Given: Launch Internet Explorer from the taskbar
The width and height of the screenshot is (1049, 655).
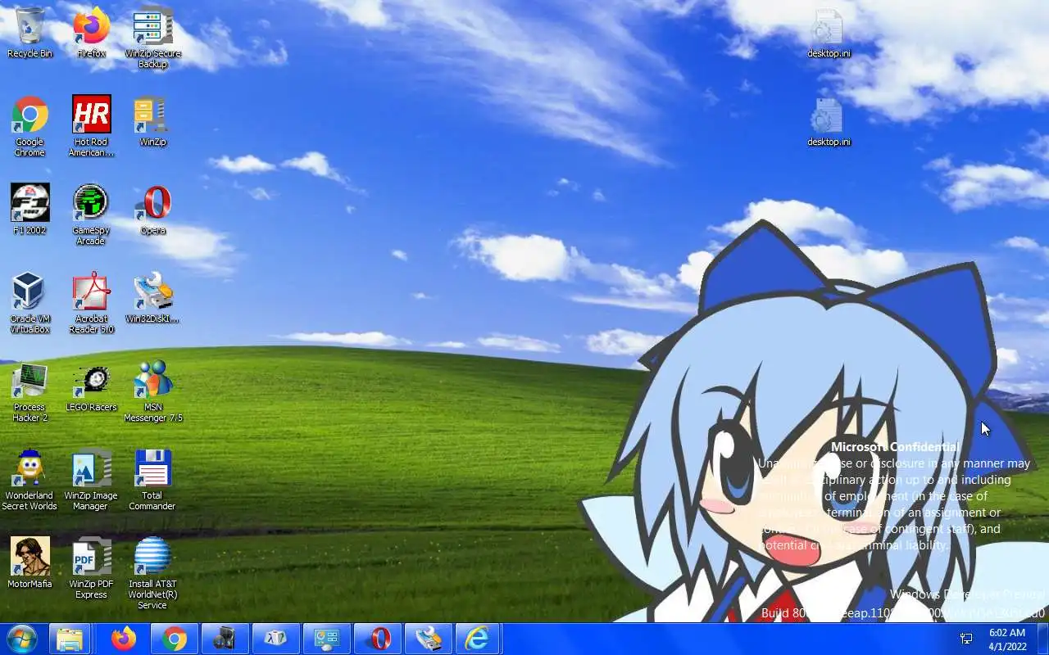Looking at the screenshot, I should coord(478,639).
